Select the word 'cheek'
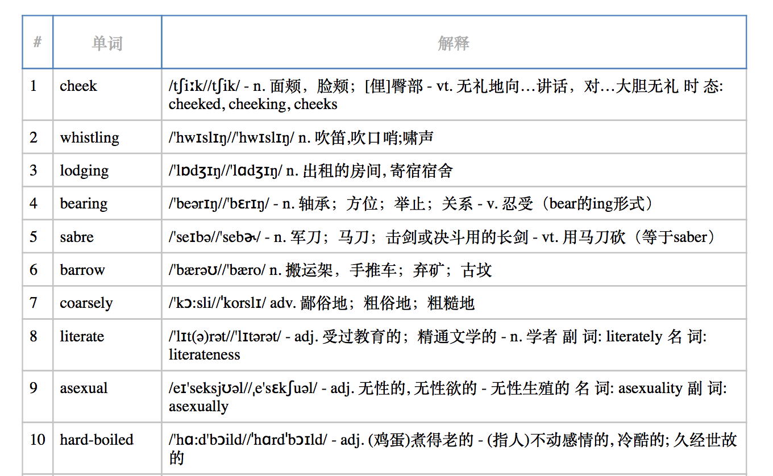773x476 pixels. (x=78, y=86)
